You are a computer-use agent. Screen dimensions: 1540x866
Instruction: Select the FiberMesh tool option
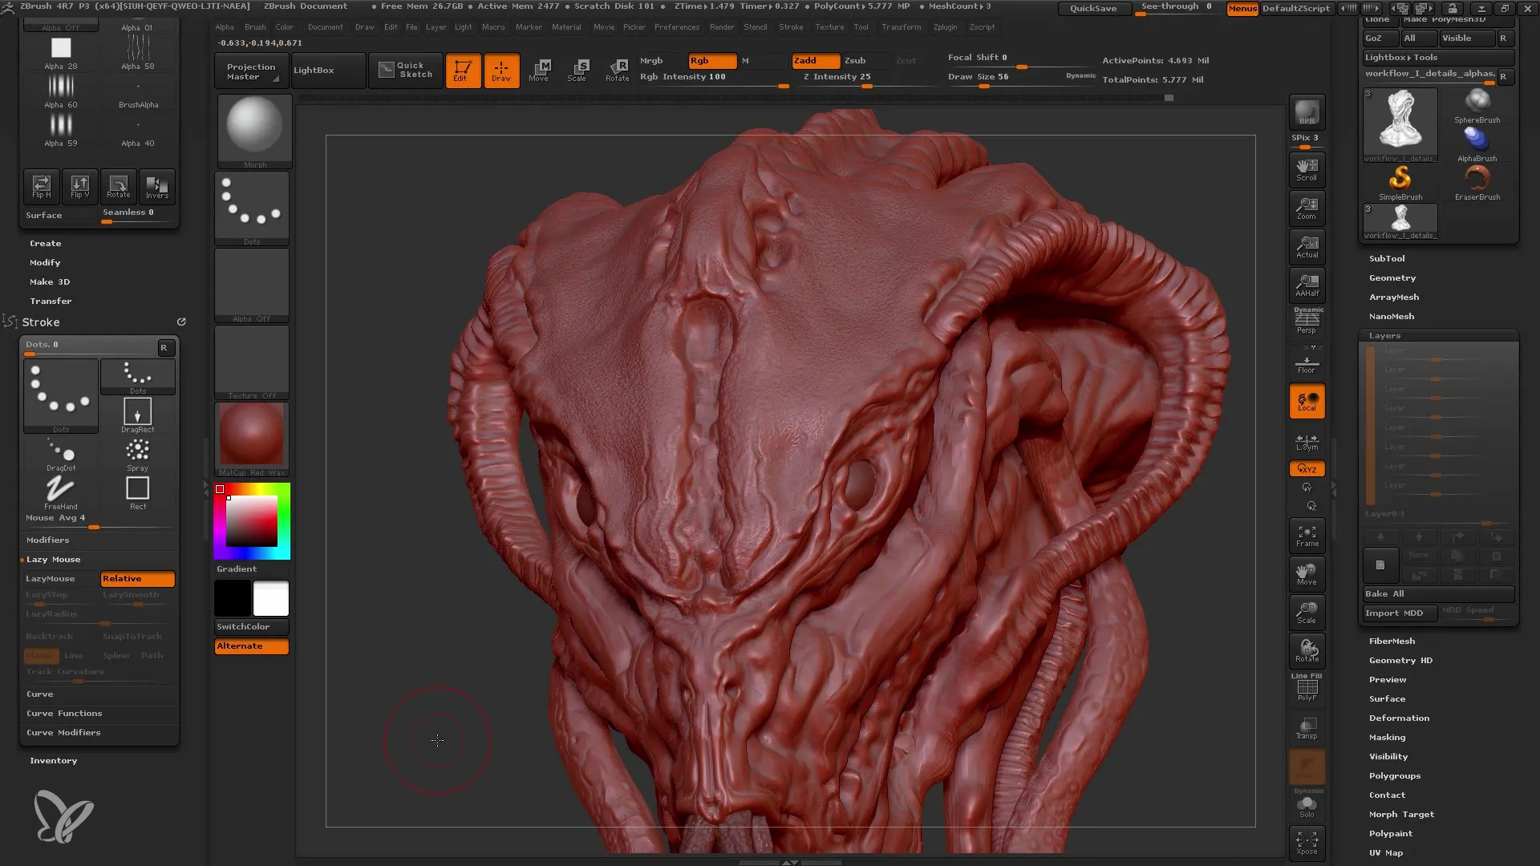[1391, 640]
